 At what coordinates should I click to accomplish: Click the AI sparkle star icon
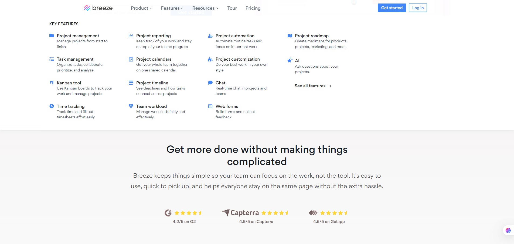[x=290, y=60]
